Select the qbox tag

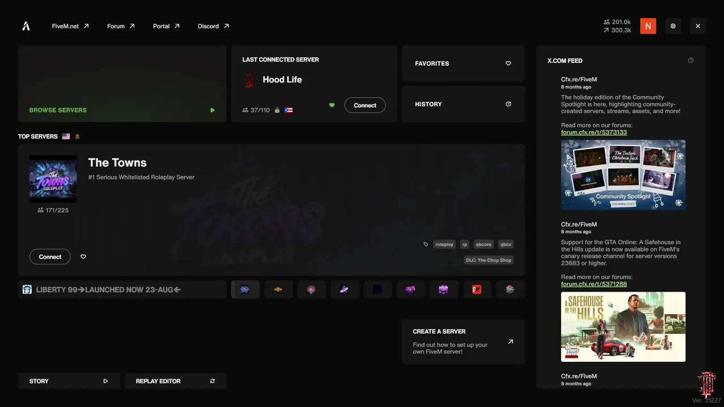(506, 244)
